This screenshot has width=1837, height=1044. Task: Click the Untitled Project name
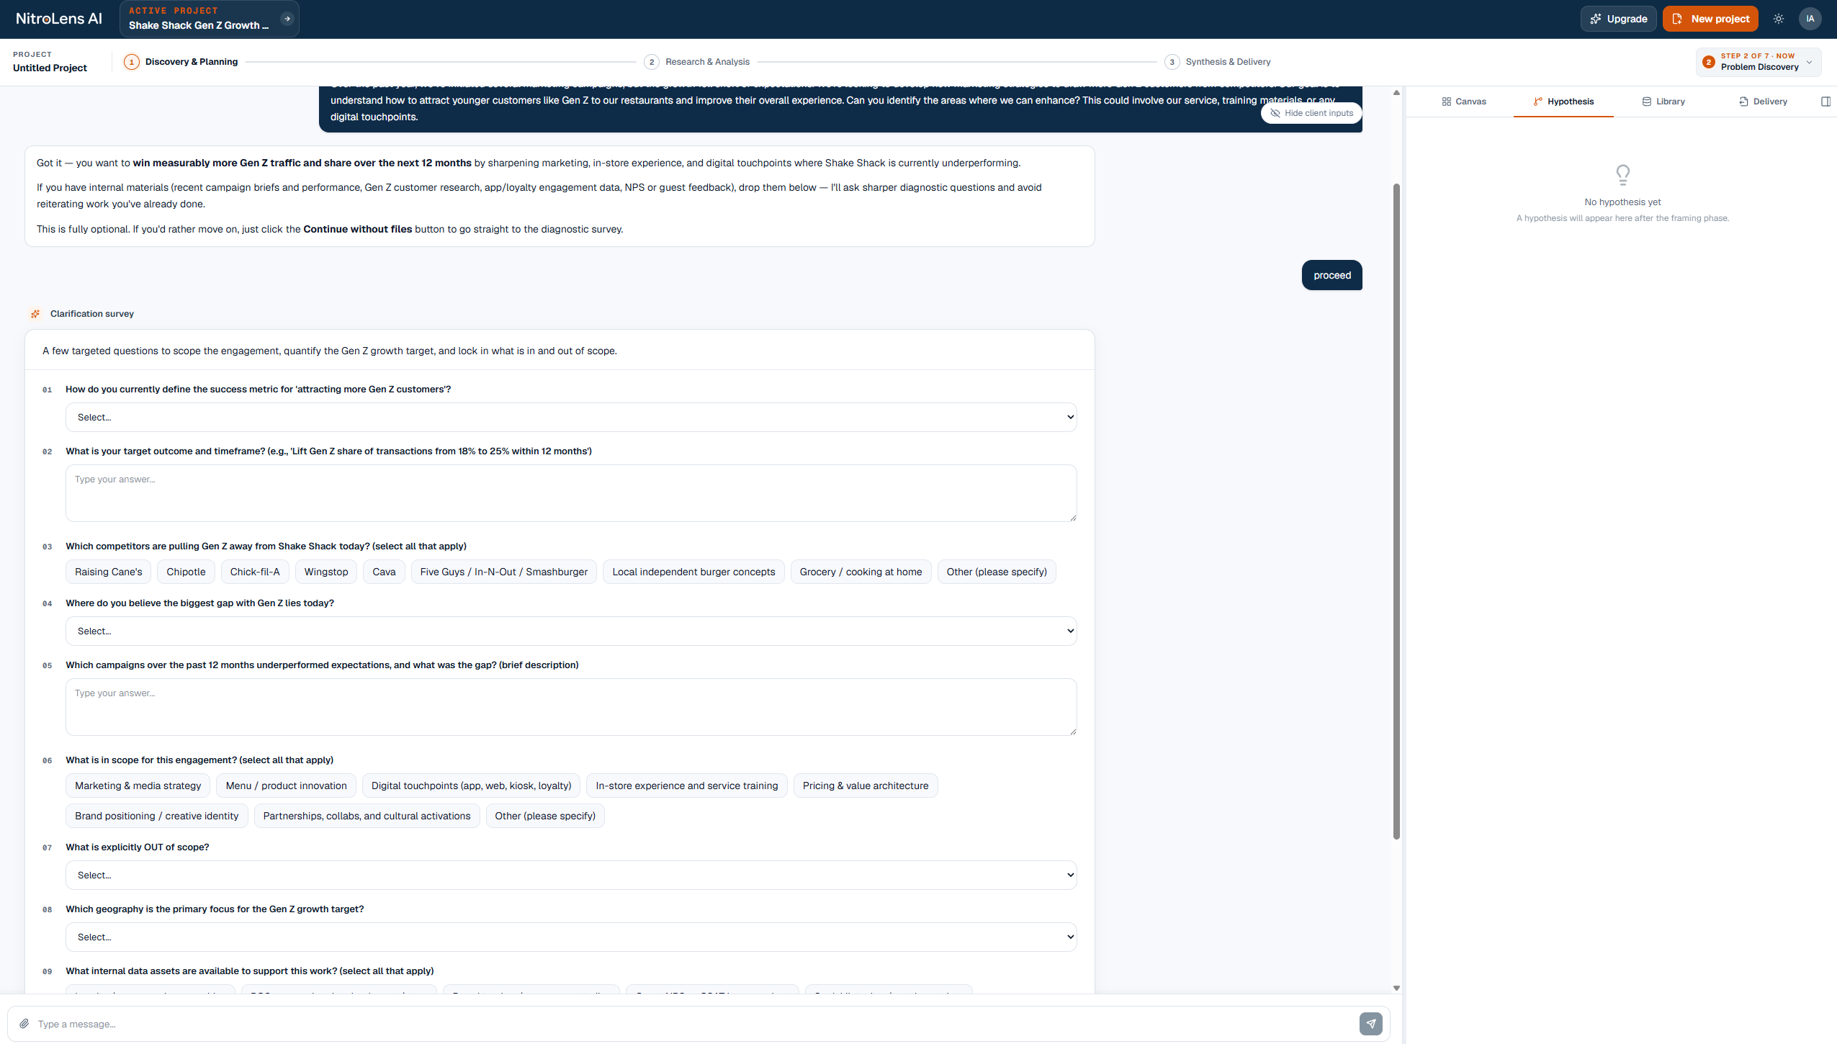pos(50,68)
